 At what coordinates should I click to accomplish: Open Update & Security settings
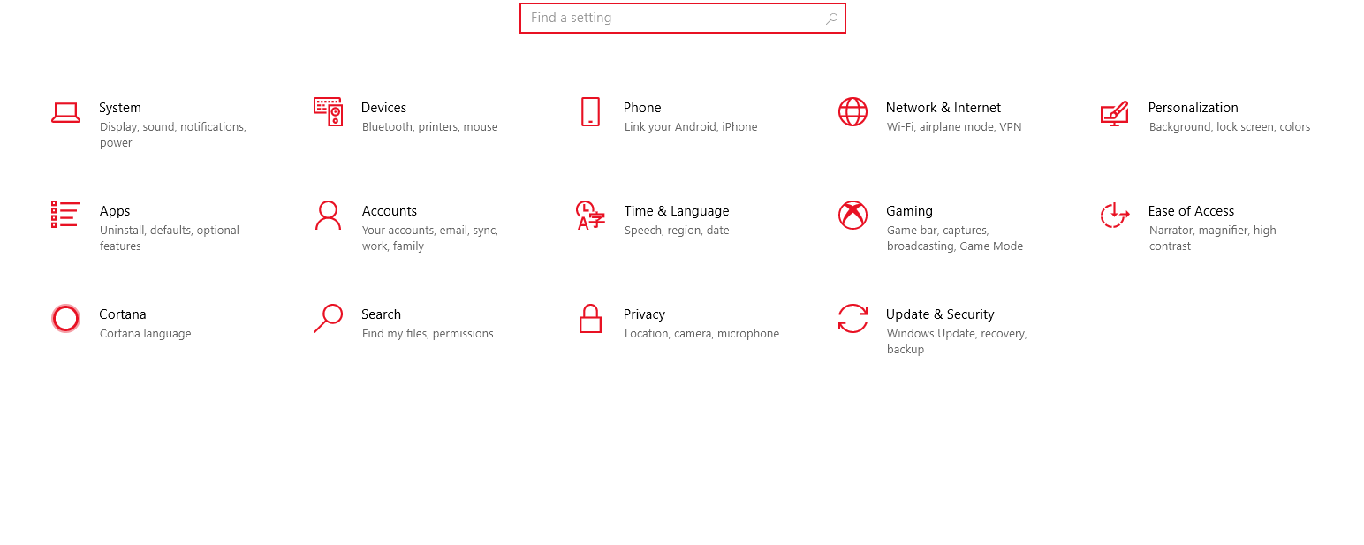939,314
